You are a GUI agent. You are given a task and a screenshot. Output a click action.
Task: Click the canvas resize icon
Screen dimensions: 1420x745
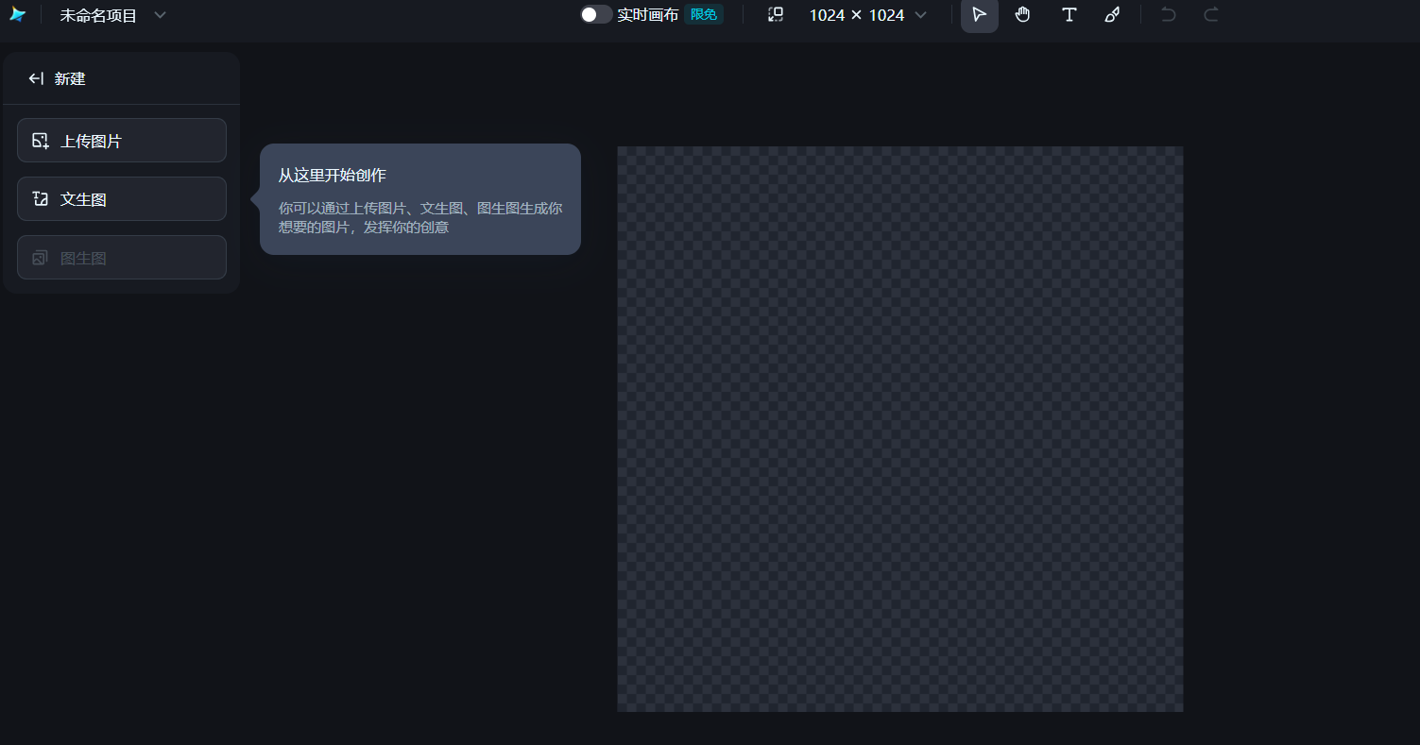776,15
